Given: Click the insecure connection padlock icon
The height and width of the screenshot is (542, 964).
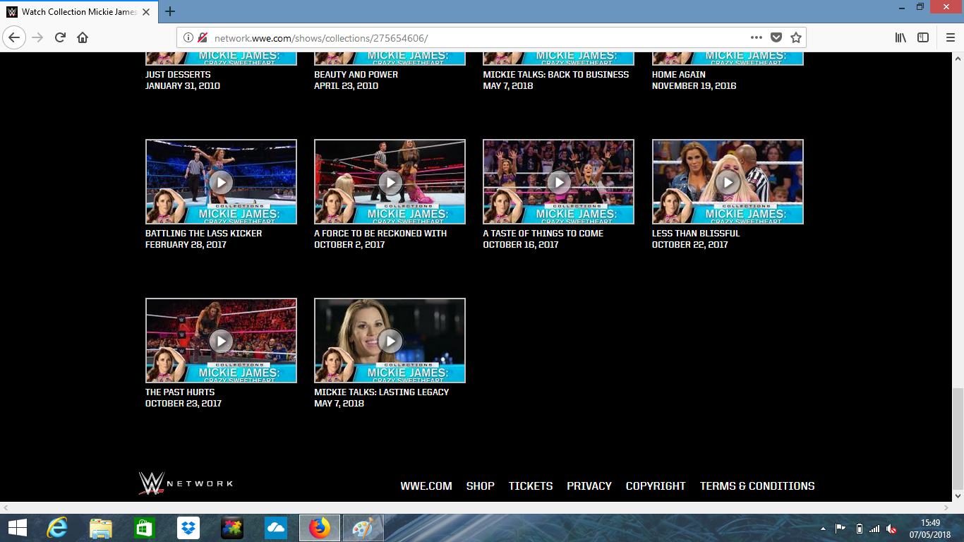Looking at the screenshot, I should [x=203, y=37].
